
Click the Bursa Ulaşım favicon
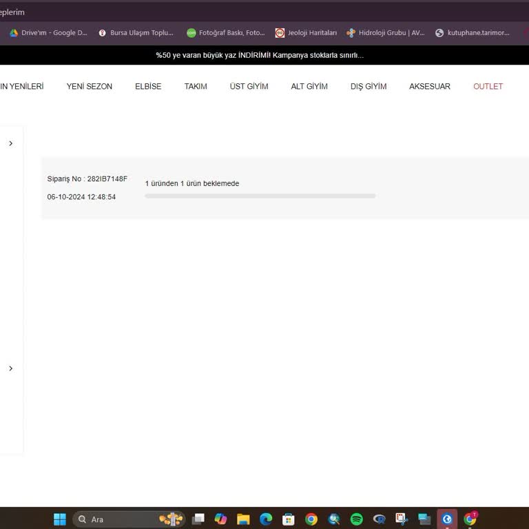(x=102, y=33)
